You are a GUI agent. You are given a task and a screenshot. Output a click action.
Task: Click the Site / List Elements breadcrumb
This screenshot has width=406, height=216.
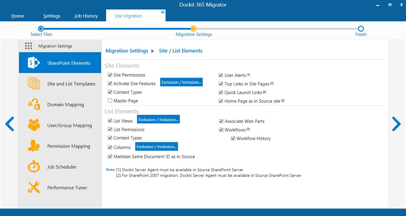[181, 51]
